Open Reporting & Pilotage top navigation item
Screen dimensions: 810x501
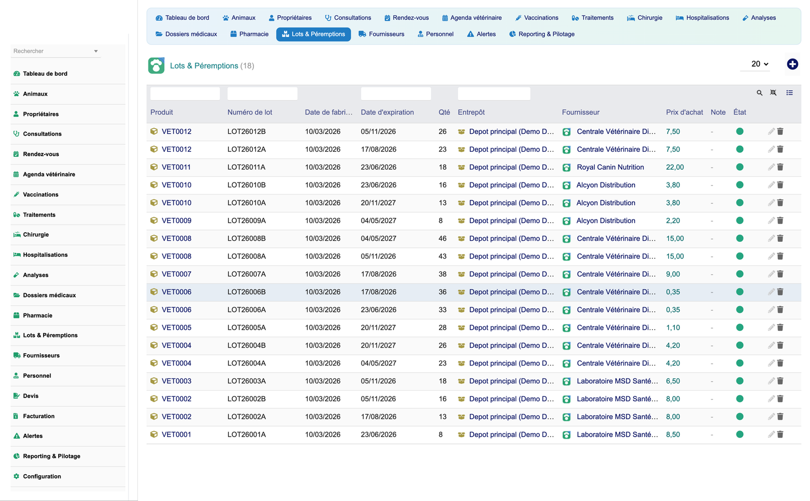click(x=541, y=34)
